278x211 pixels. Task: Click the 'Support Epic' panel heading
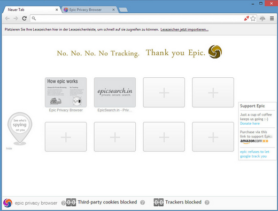(x=252, y=106)
